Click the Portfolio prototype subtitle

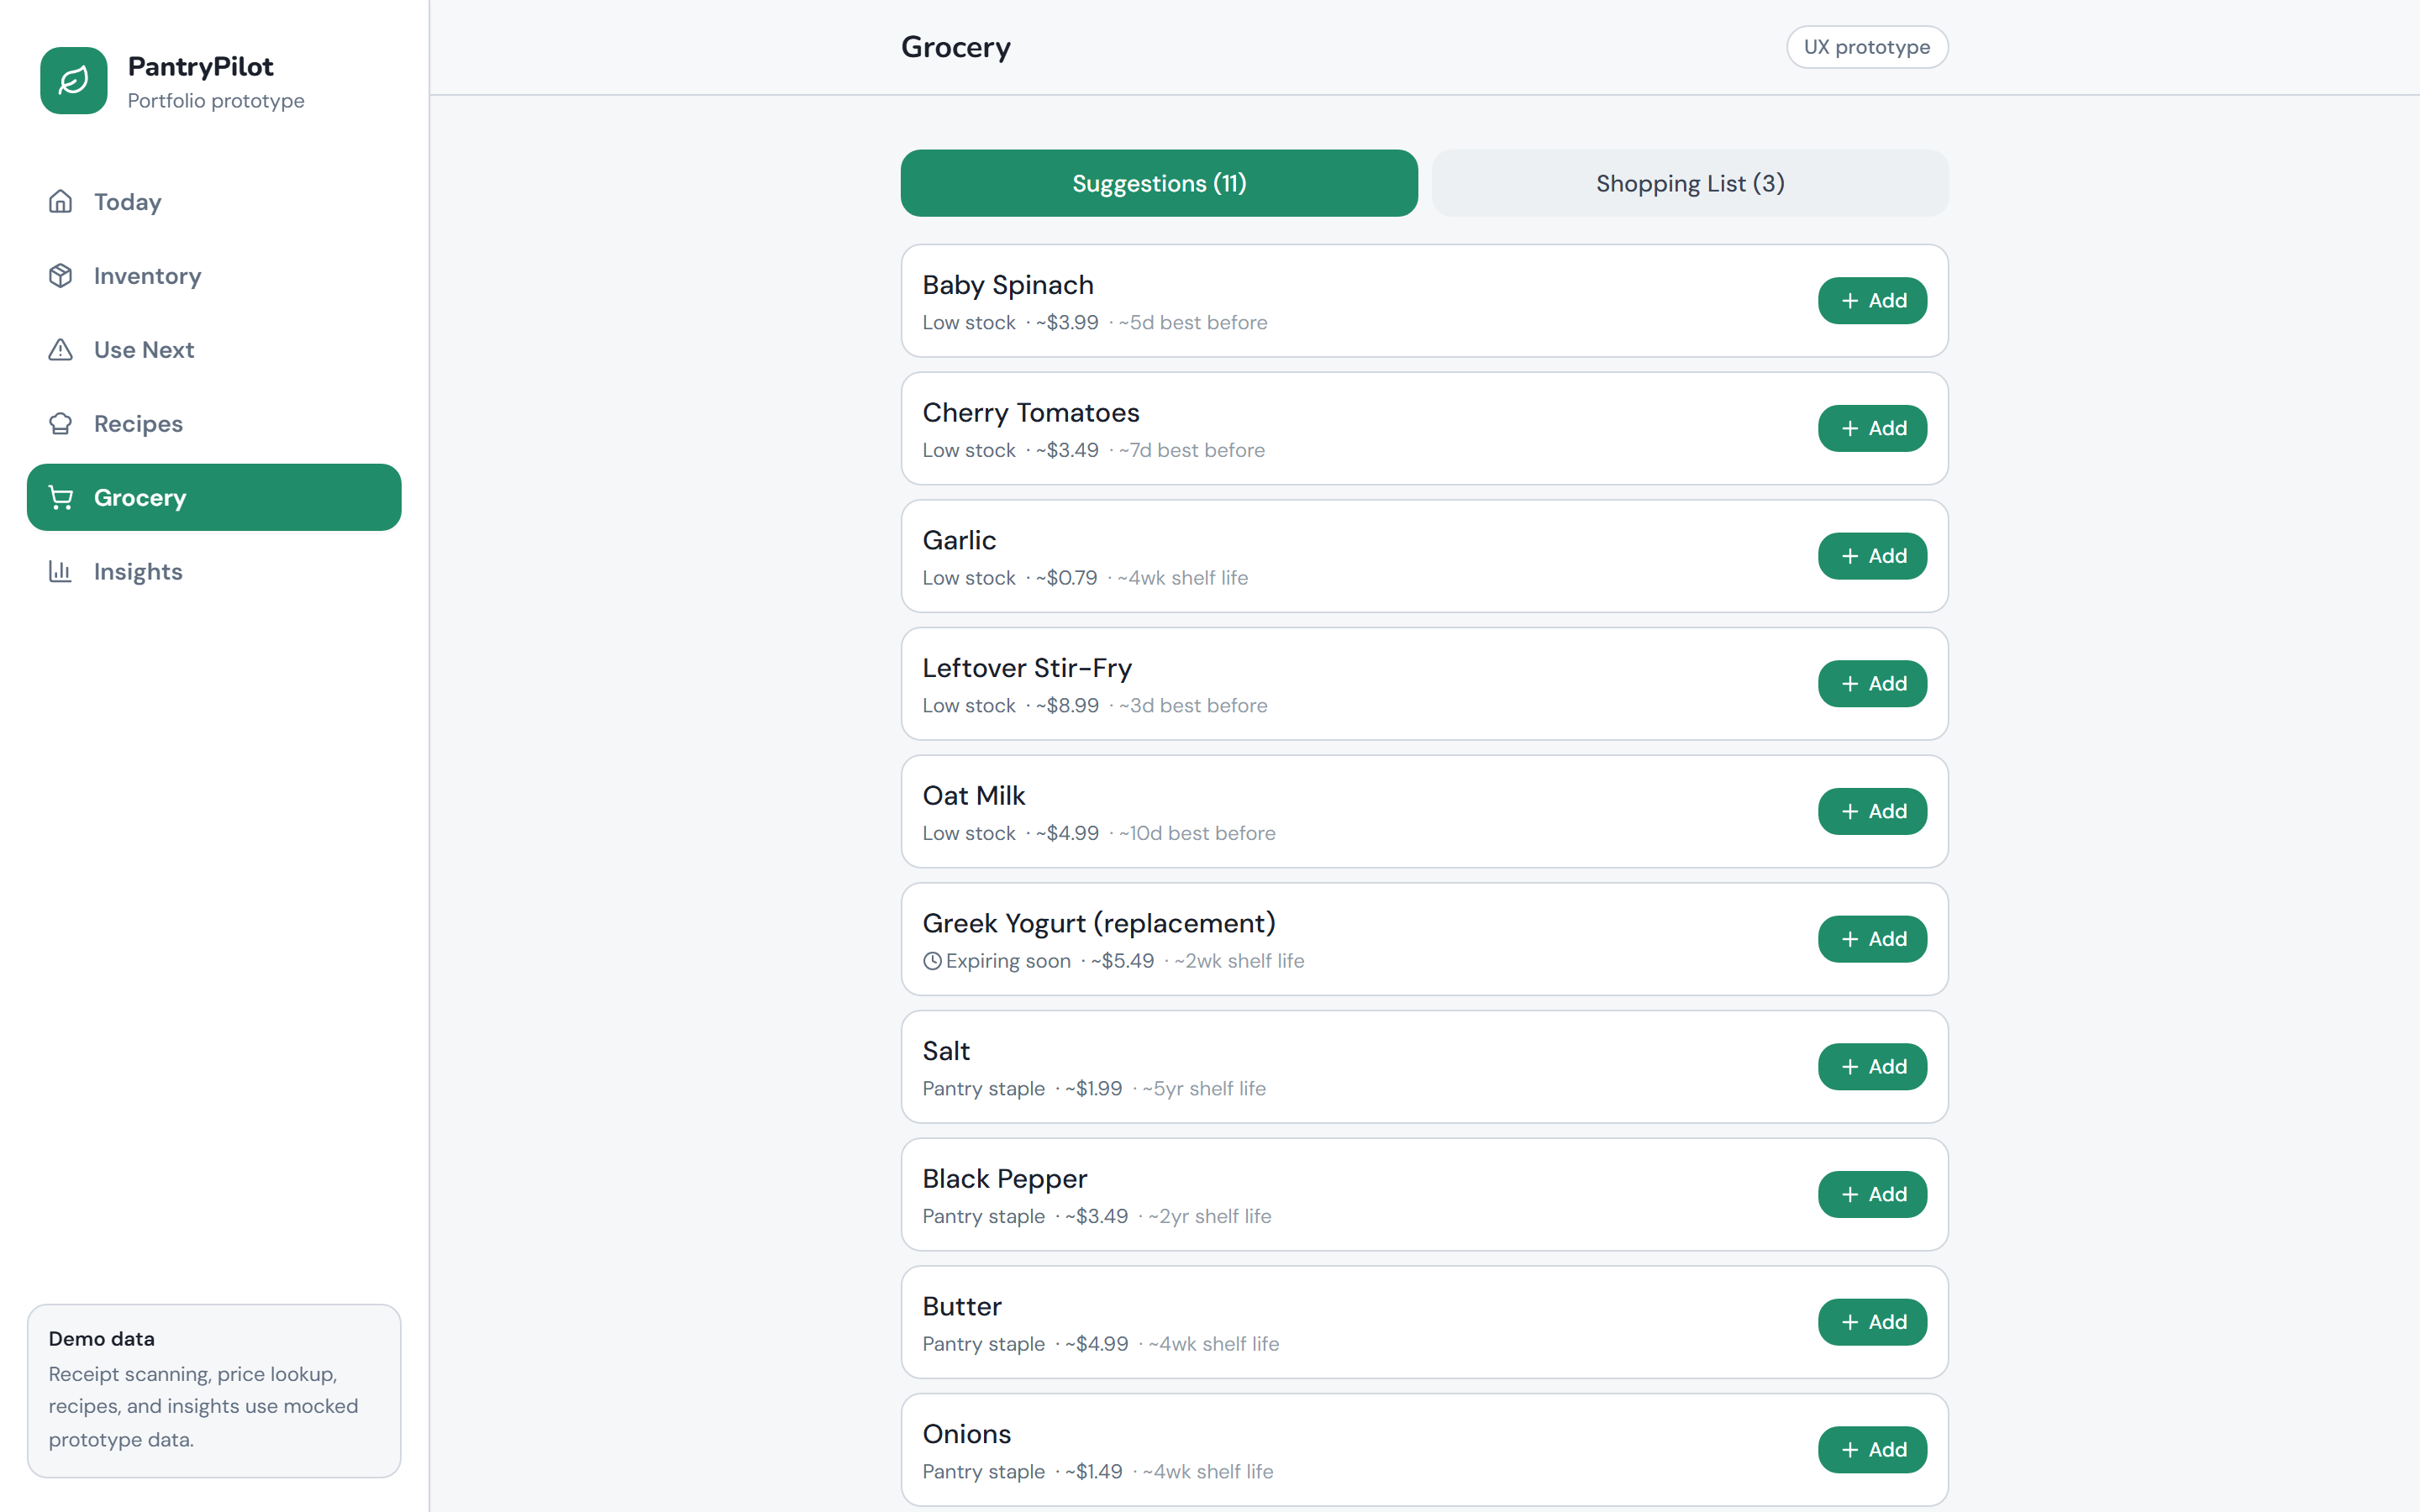click(216, 101)
